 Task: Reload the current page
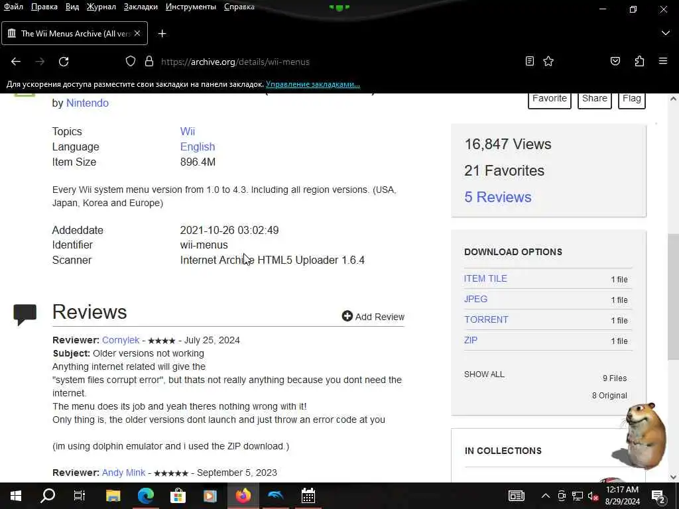tap(64, 62)
